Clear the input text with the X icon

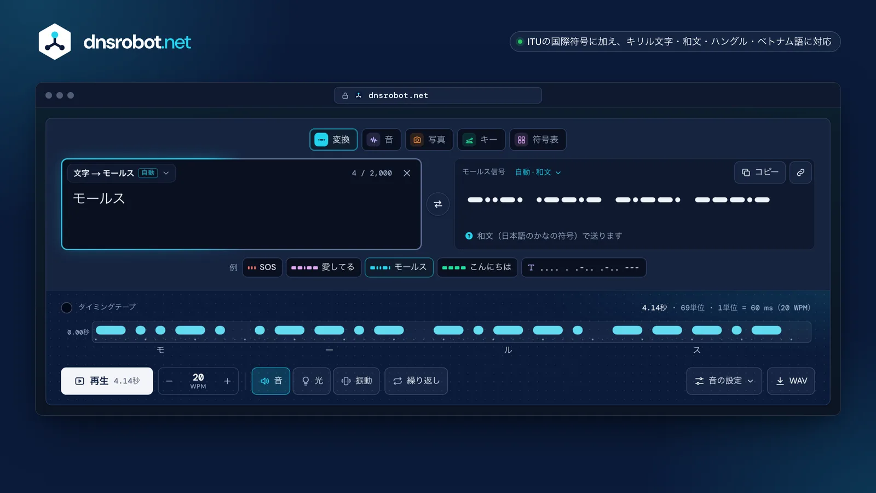pos(407,173)
